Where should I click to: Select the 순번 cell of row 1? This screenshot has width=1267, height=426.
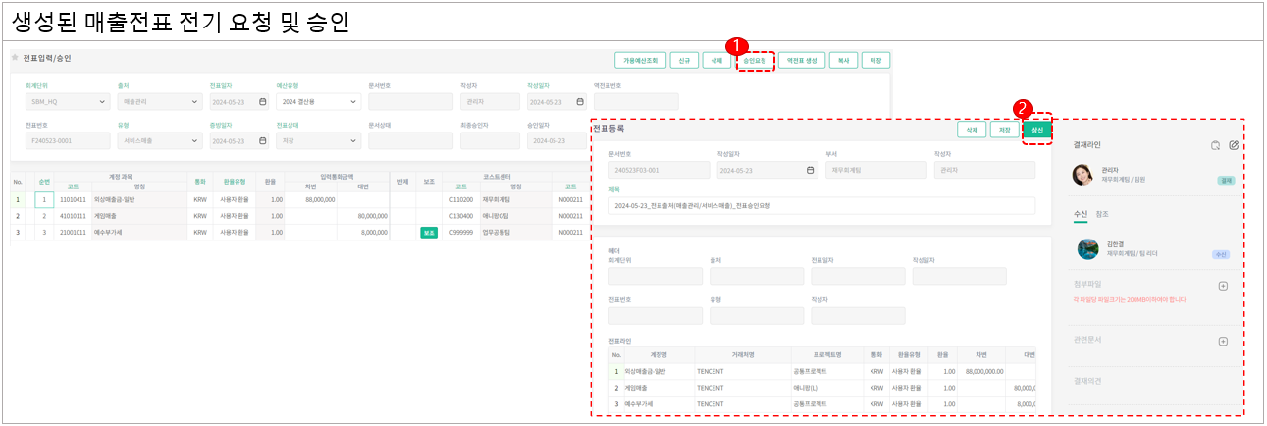point(44,199)
